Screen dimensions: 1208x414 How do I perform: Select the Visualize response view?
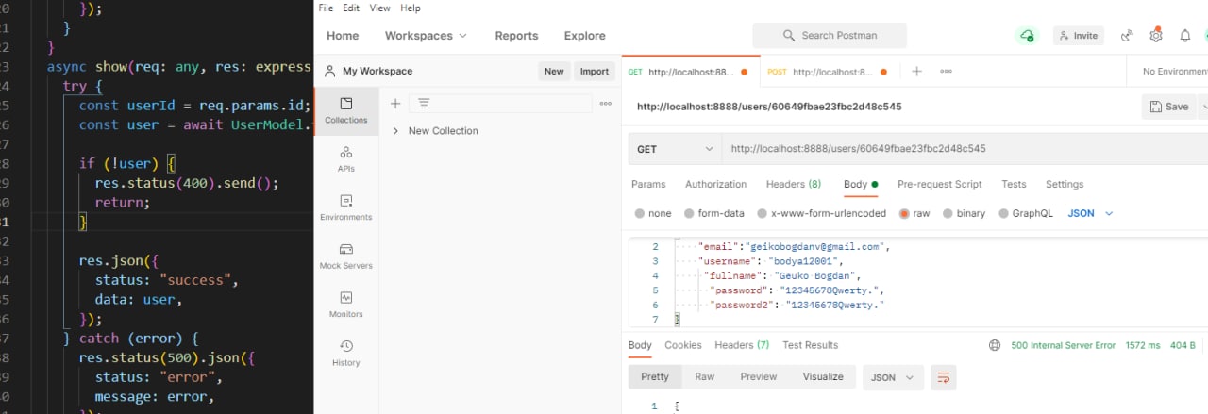click(823, 376)
